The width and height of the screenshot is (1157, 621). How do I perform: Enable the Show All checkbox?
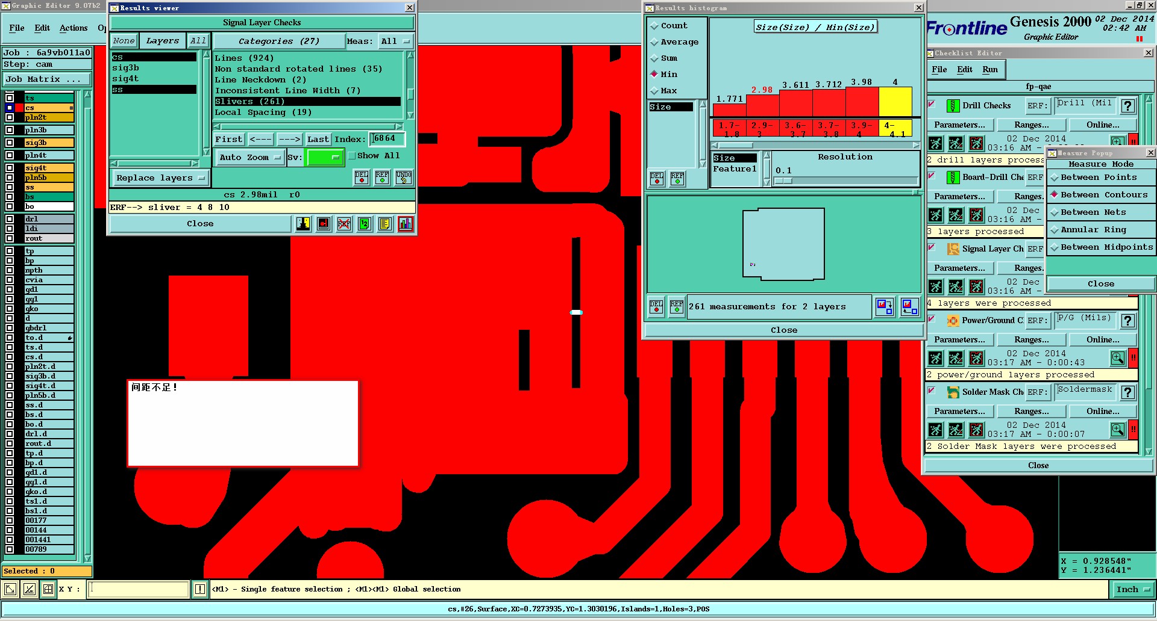coord(352,156)
